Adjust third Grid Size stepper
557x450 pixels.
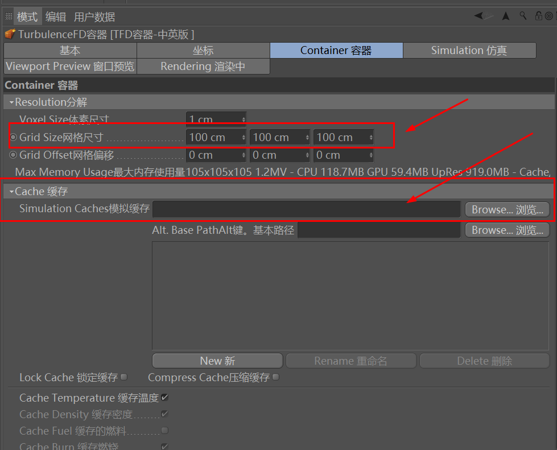click(371, 137)
